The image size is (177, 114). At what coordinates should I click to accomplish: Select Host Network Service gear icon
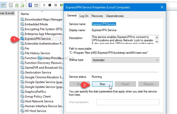pyautogui.click(x=22, y=101)
